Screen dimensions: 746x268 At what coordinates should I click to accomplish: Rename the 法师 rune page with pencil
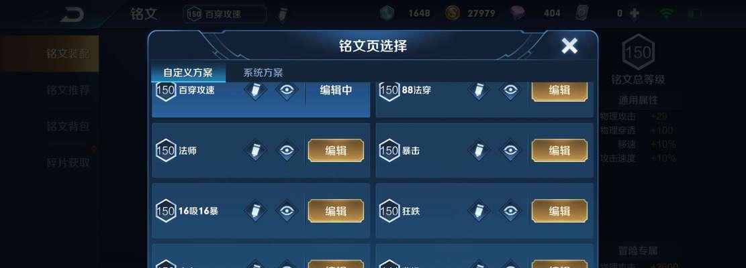[255, 150]
